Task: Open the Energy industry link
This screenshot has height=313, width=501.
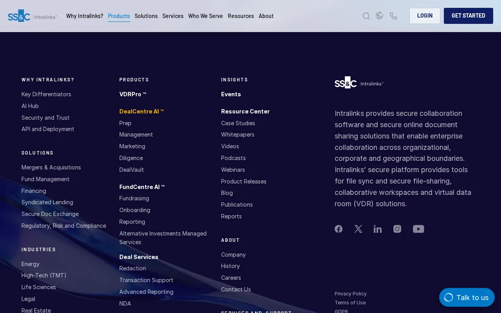Action: tap(31, 264)
